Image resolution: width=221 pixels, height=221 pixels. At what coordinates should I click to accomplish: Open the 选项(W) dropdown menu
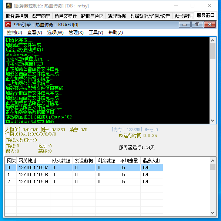56,33
